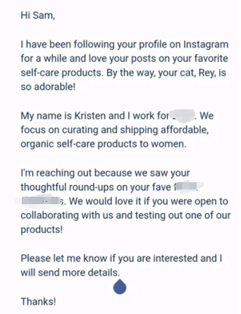241x314 pixels.
Task: Click the sender name Kristen
Action: (x=90, y=116)
